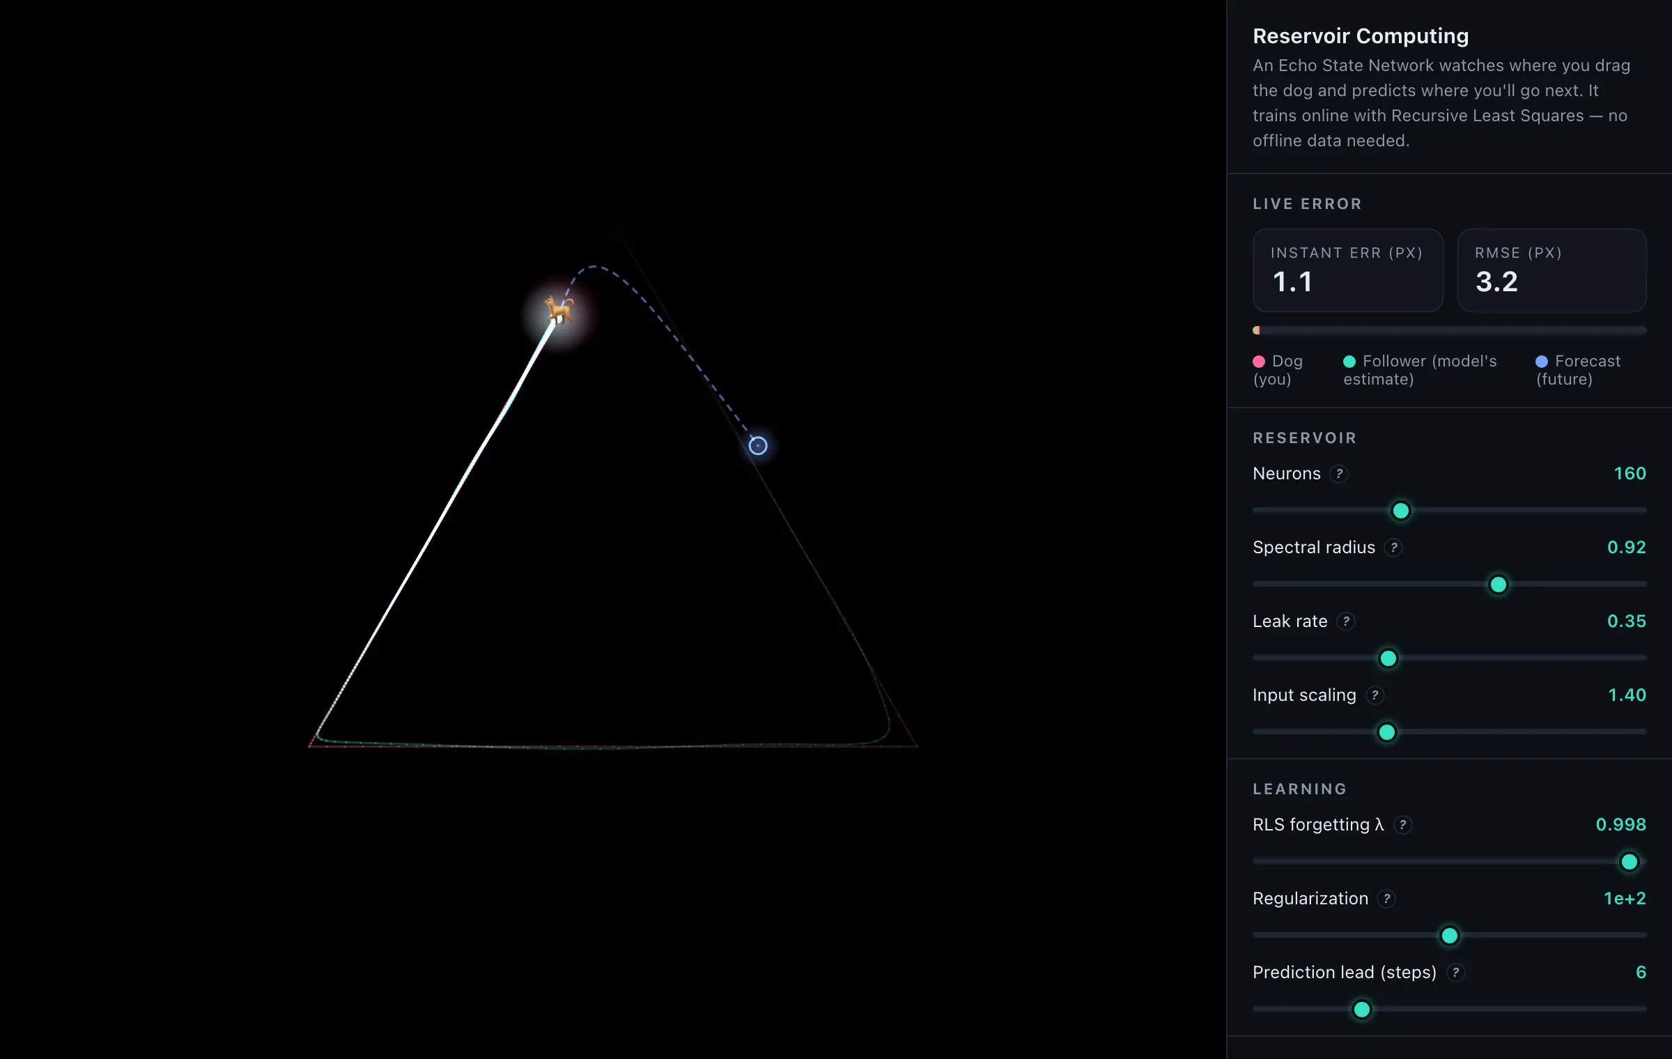
Task: Open the Regularization help icon
Action: (x=1386, y=899)
